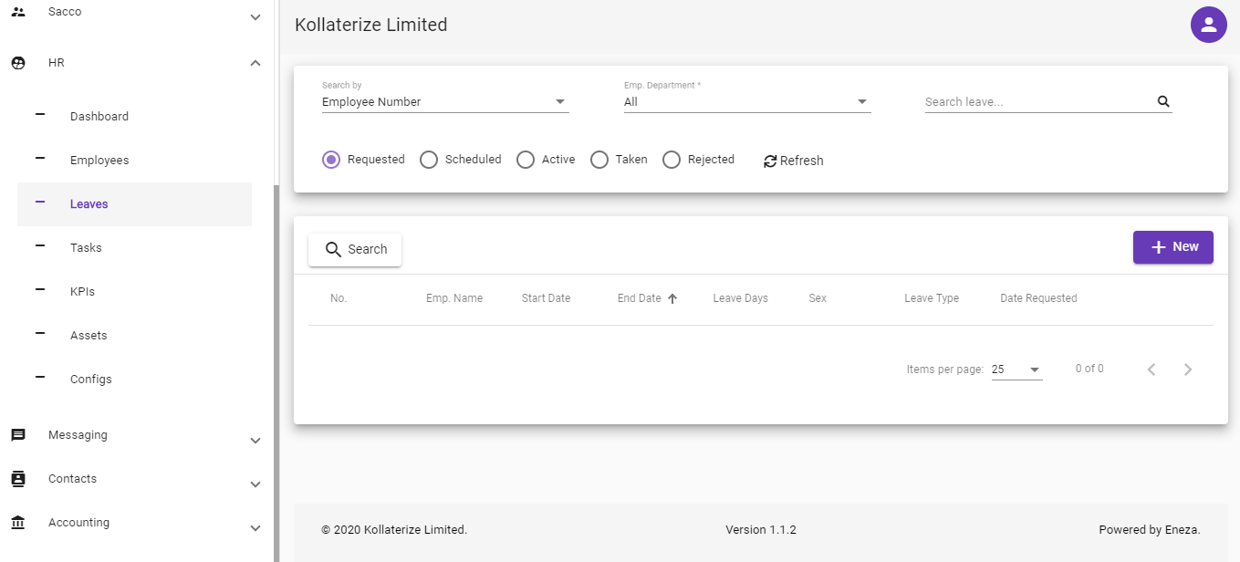Image resolution: width=1240 pixels, height=562 pixels.
Task: Open the Assets page
Action: [134, 336]
